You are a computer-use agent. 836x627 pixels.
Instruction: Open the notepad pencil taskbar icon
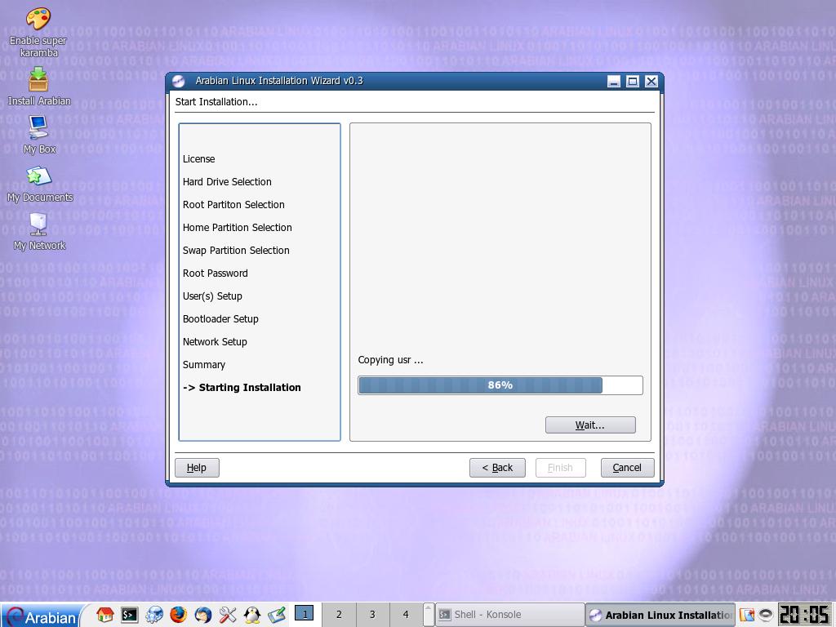[x=277, y=615]
